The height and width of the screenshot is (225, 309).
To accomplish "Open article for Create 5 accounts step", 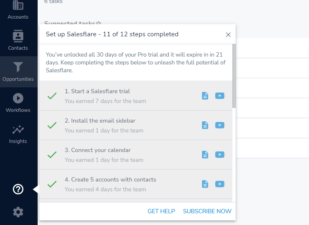I will coord(205,184).
